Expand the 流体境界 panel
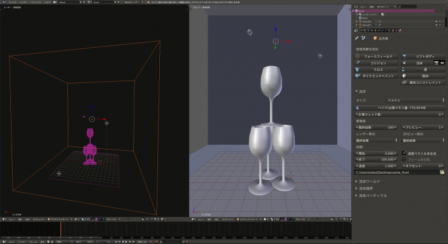The height and width of the screenshot is (244, 448). click(x=366, y=188)
